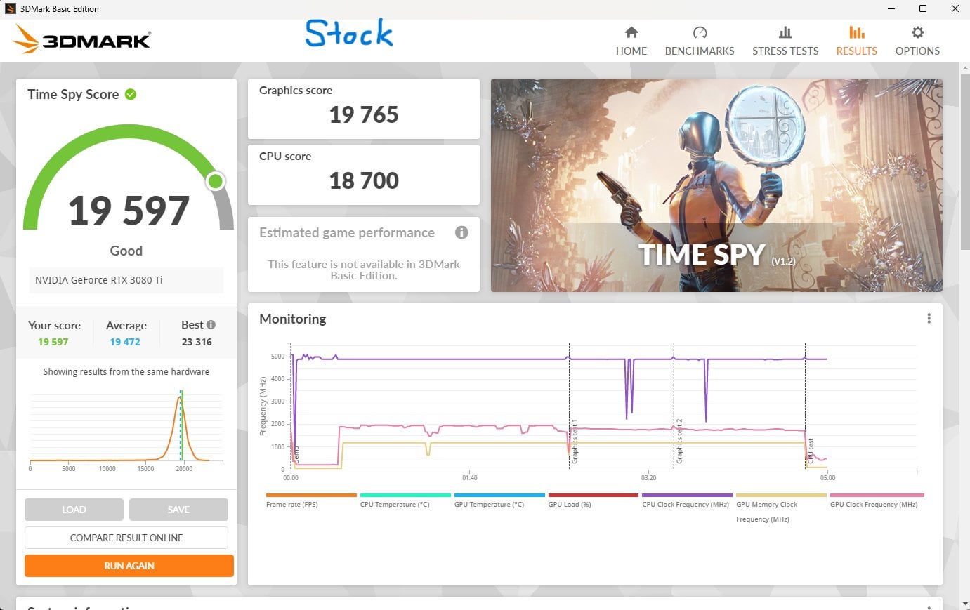Click the CPU score value 18 700

click(364, 180)
